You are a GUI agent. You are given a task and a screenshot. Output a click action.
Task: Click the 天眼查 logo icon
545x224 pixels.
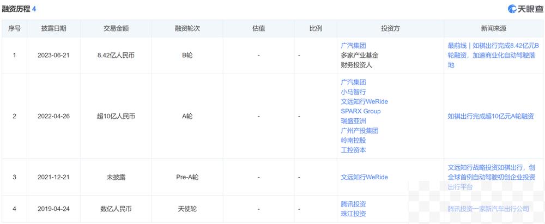tap(512, 9)
